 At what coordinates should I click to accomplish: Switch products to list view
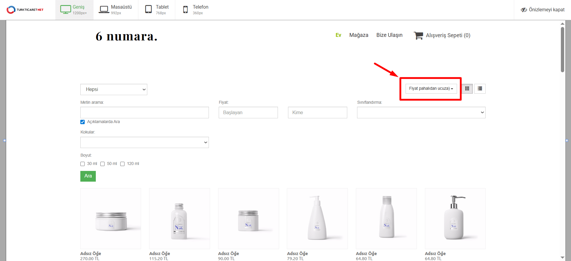point(480,89)
